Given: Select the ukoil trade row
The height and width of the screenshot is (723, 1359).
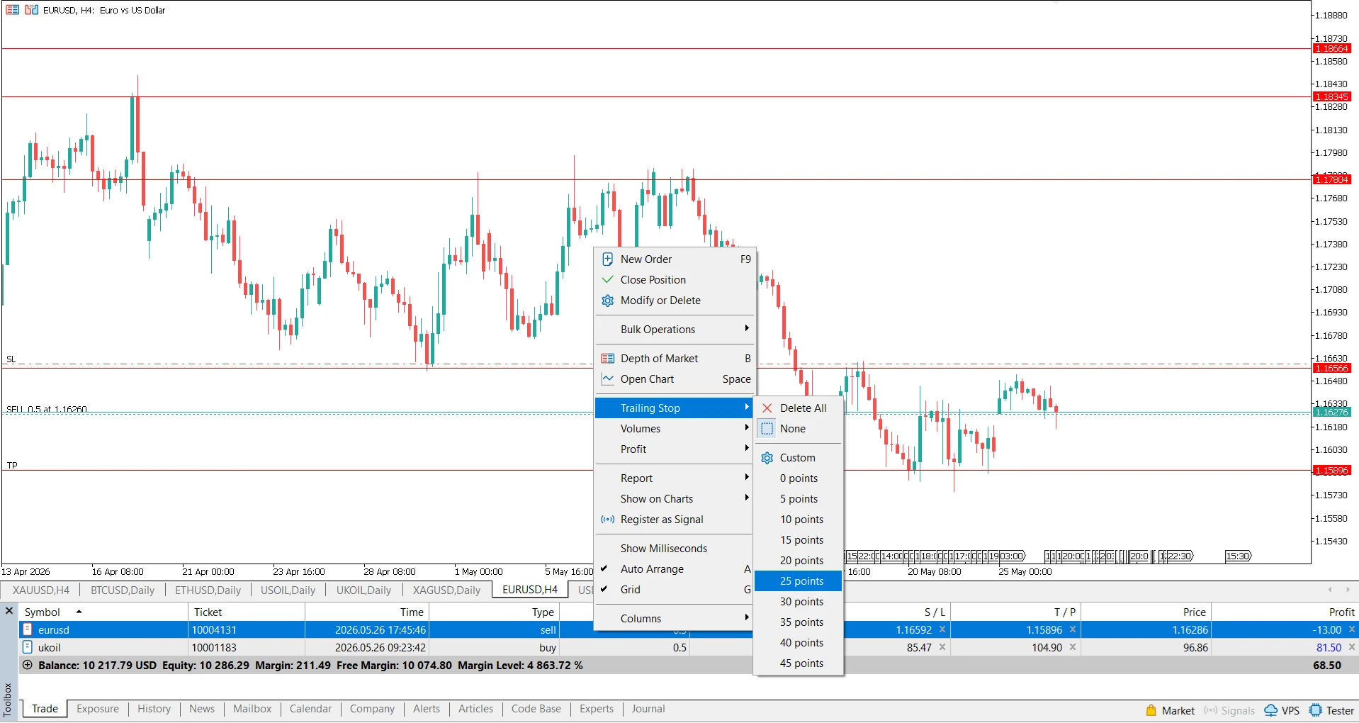Looking at the screenshot, I should (688, 647).
